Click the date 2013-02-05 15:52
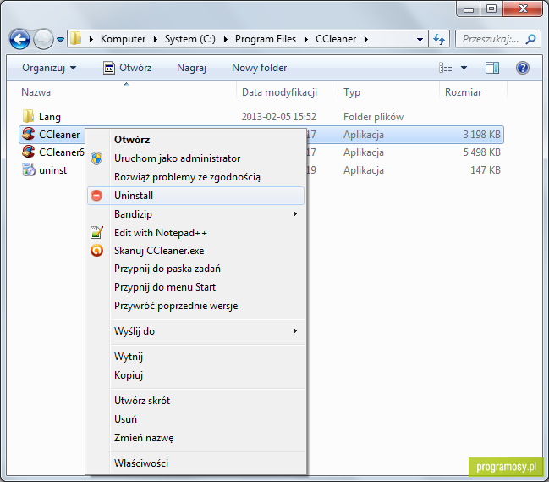Screen dimensions: 549x482 [279, 116]
